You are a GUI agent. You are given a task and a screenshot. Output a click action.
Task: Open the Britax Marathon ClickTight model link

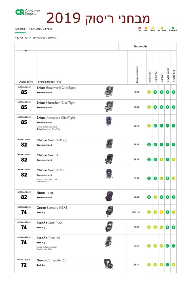tap(56, 103)
